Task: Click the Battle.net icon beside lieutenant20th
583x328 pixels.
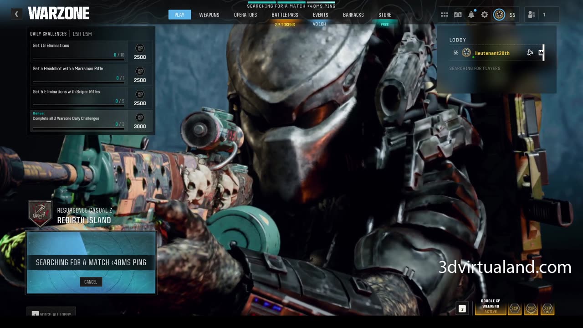Action: 530,52
